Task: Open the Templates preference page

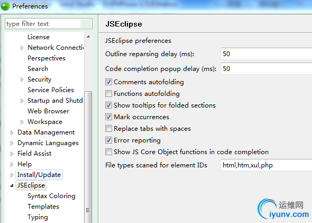Action: [x=43, y=207]
